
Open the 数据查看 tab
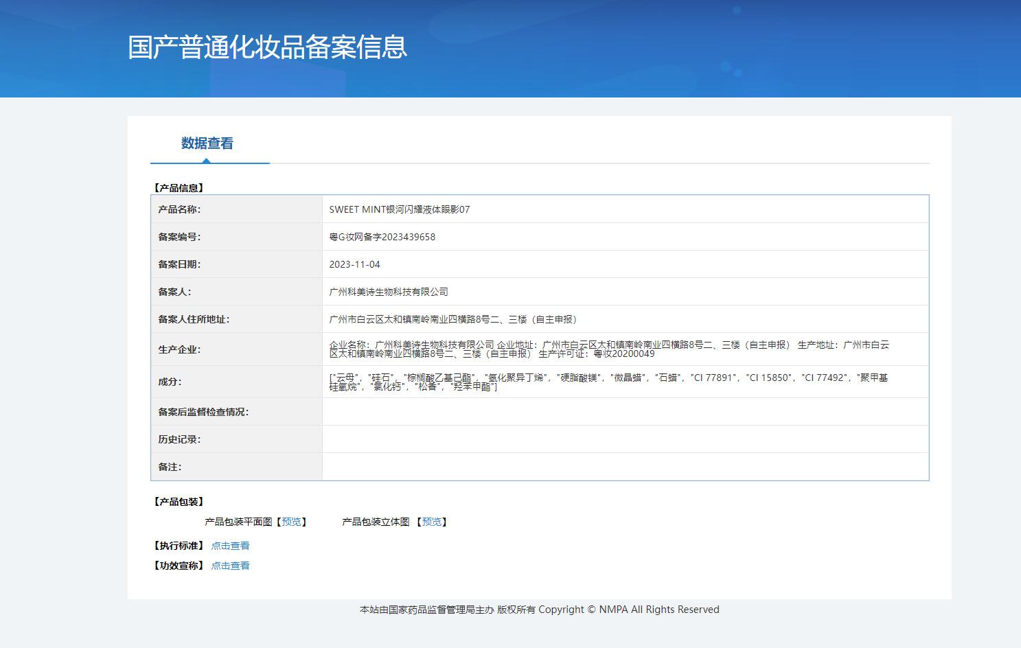pos(207,143)
